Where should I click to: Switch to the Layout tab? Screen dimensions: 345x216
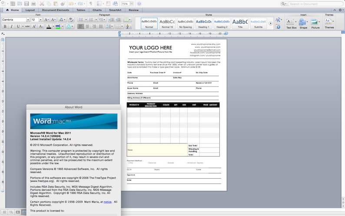(x=30, y=10)
